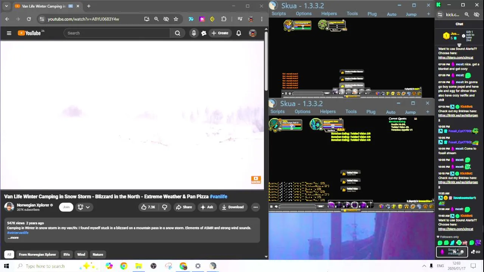View site information for youtube.com
The height and width of the screenshot is (272, 484).
coord(42,19)
